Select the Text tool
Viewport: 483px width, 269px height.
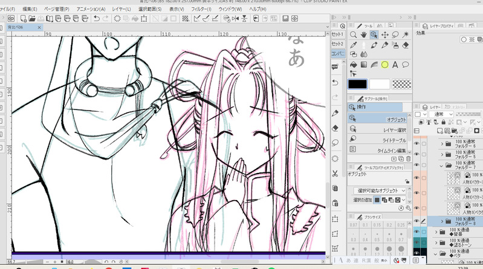pyautogui.click(x=395, y=65)
